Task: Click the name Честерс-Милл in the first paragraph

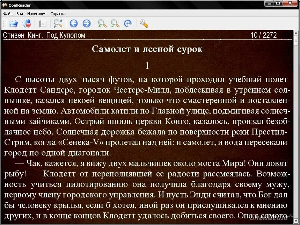Action: (x=142, y=90)
